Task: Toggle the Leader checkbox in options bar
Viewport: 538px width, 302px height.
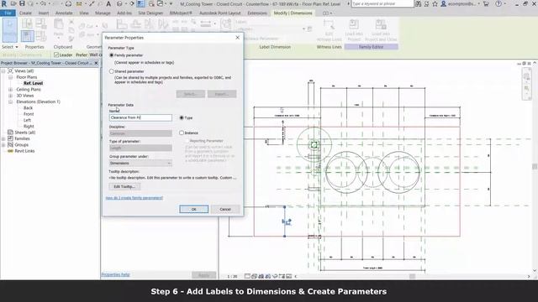Action: [56, 55]
